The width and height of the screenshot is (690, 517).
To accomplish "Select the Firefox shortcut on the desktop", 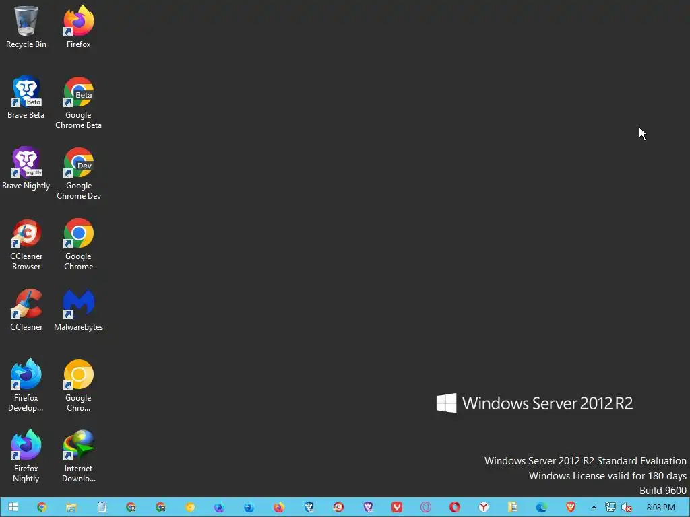I will click(x=79, y=27).
